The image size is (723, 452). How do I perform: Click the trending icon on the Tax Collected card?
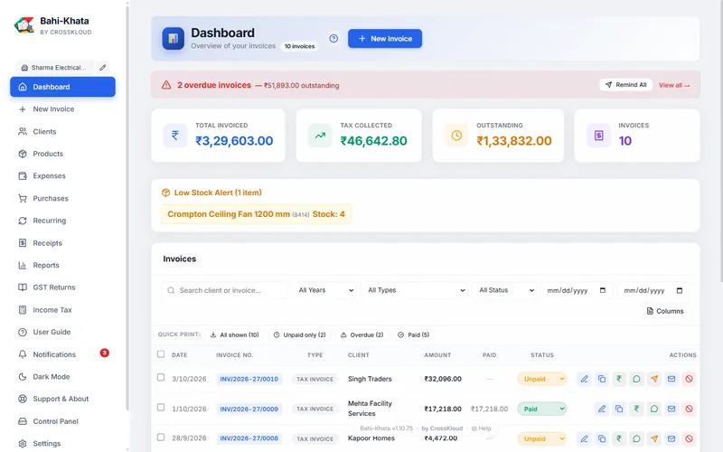pyautogui.click(x=320, y=135)
